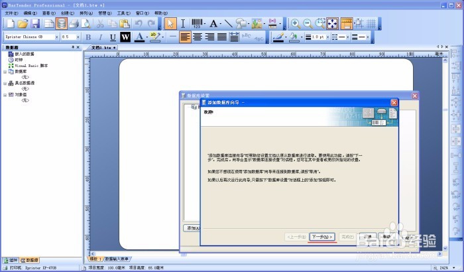Open the 编辑 menu
The image size is (464, 272).
click(30, 13)
